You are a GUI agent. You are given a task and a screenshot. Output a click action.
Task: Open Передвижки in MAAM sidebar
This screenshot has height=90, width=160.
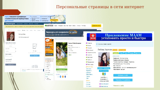click(x=90, y=62)
